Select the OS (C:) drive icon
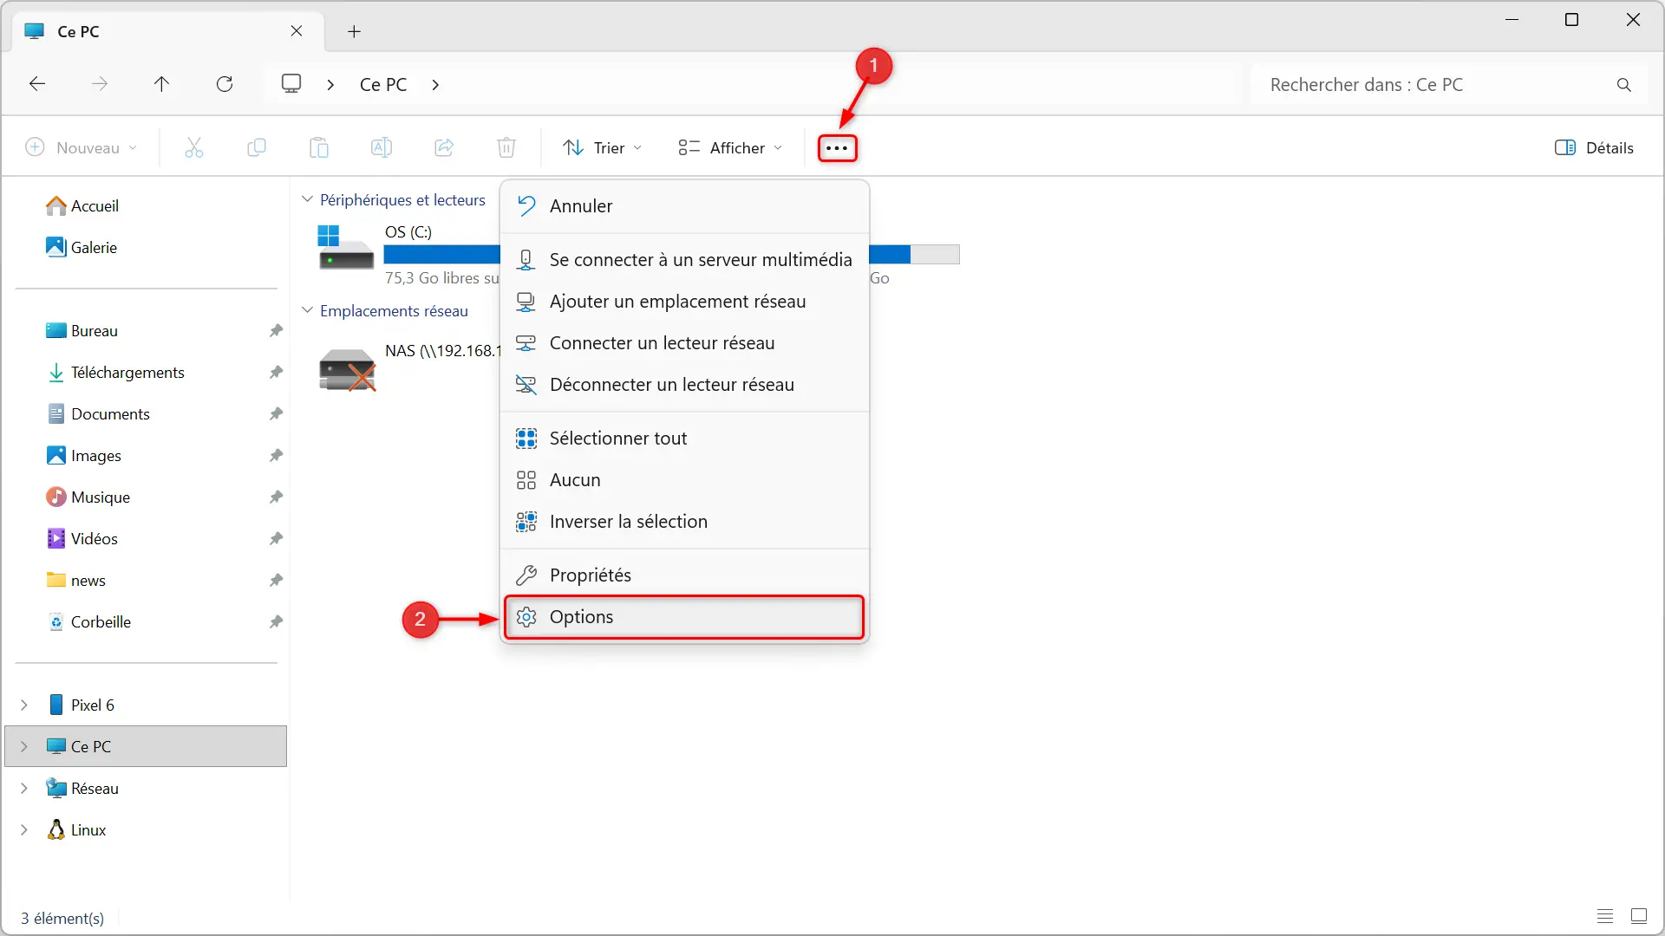The height and width of the screenshot is (936, 1665). [x=346, y=248]
